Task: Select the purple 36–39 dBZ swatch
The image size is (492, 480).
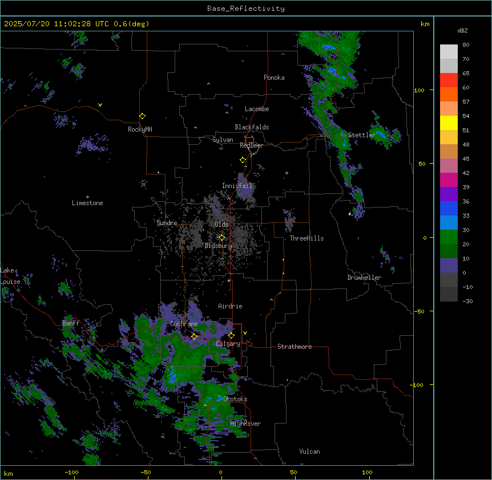Action: point(449,194)
